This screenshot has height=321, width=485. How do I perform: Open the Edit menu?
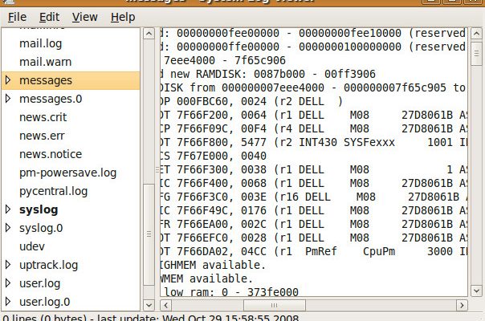point(49,17)
